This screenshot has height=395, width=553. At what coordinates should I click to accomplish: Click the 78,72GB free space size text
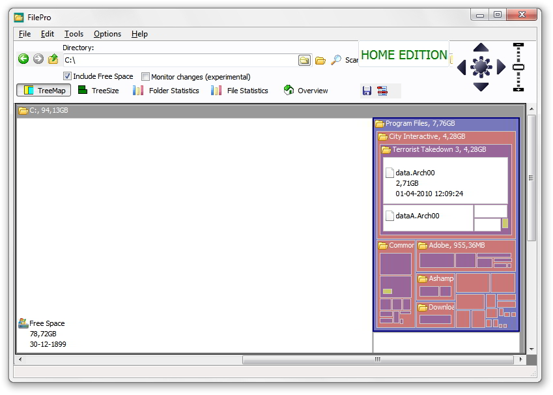(x=43, y=334)
